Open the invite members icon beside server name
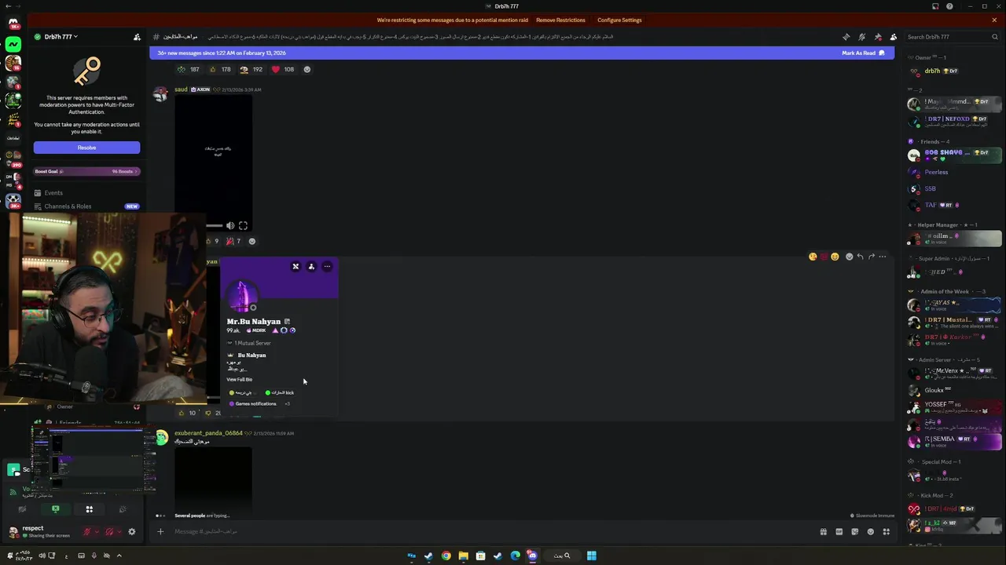 (138, 37)
